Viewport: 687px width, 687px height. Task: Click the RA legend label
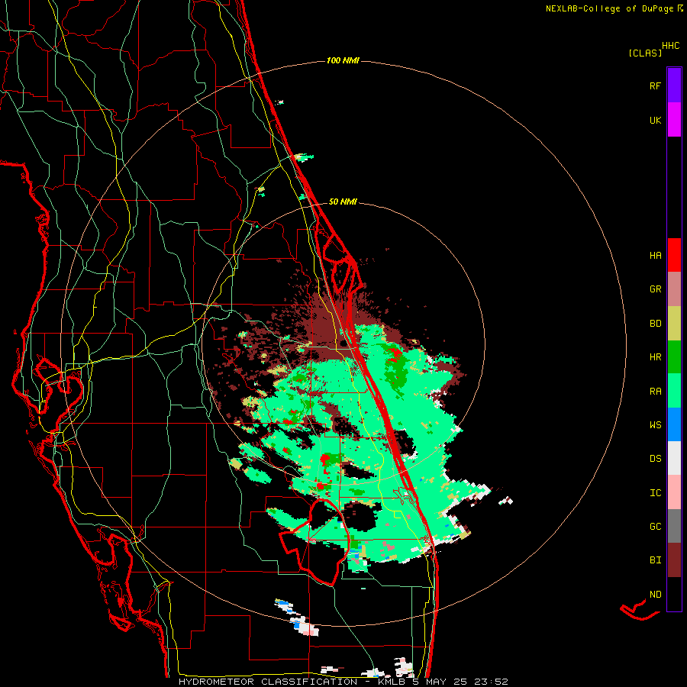click(x=655, y=392)
